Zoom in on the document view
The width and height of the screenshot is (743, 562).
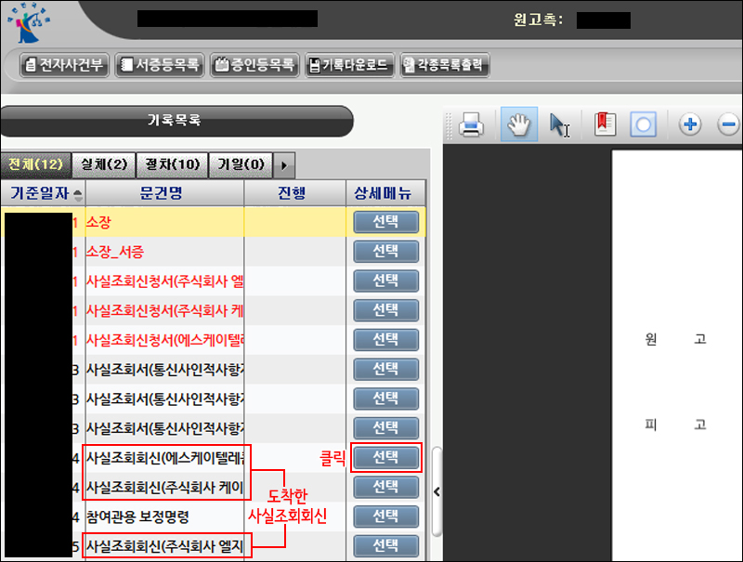click(x=690, y=122)
